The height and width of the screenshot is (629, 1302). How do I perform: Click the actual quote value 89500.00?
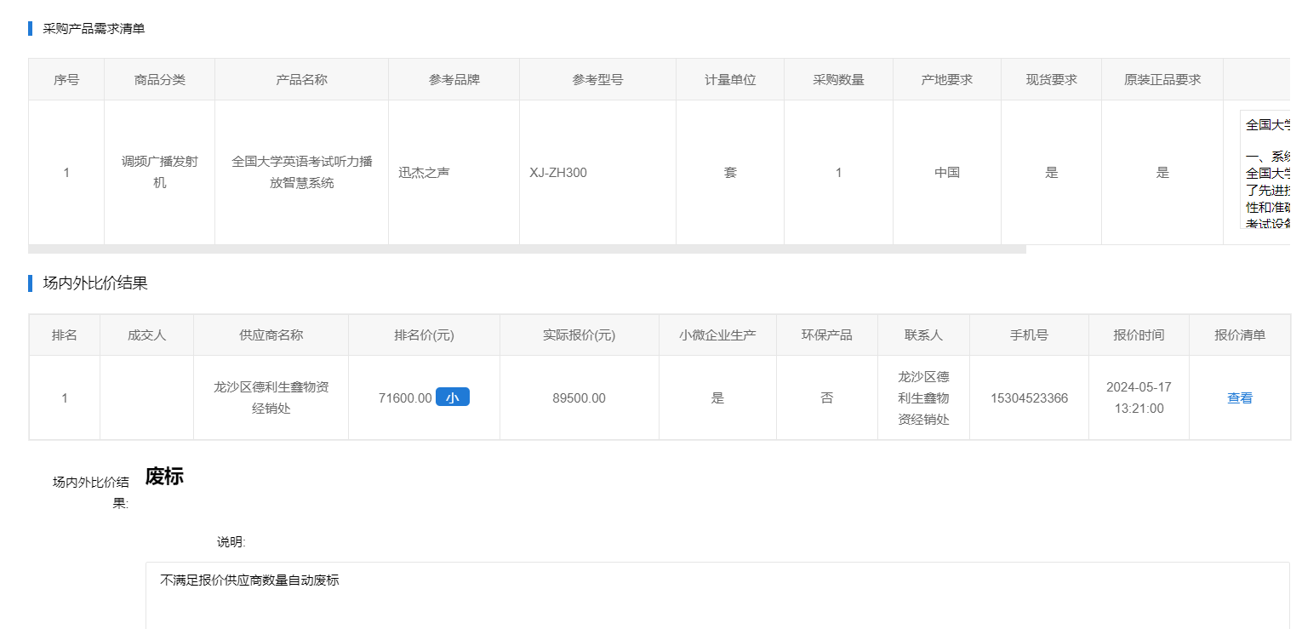click(x=579, y=398)
